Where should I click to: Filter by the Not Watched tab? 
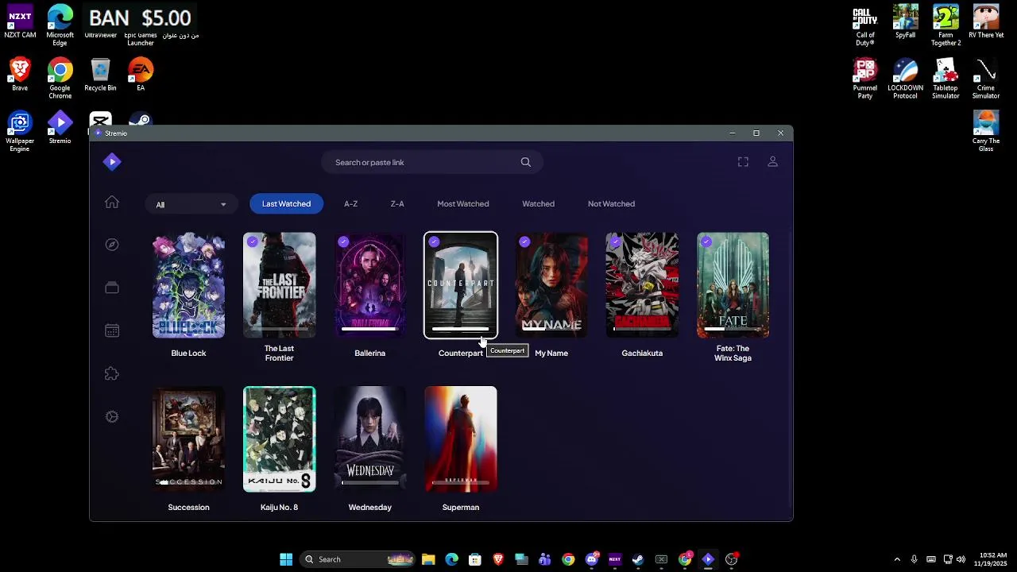click(611, 203)
